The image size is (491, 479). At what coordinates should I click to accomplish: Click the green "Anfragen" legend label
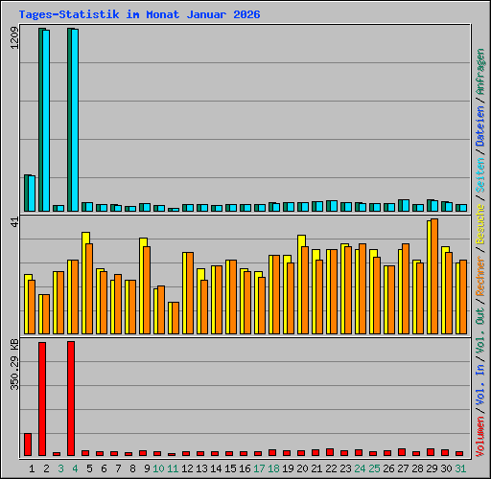click(x=480, y=72)
